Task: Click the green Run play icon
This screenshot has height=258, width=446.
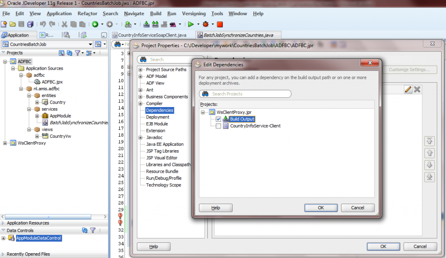Action: (191, 24)
